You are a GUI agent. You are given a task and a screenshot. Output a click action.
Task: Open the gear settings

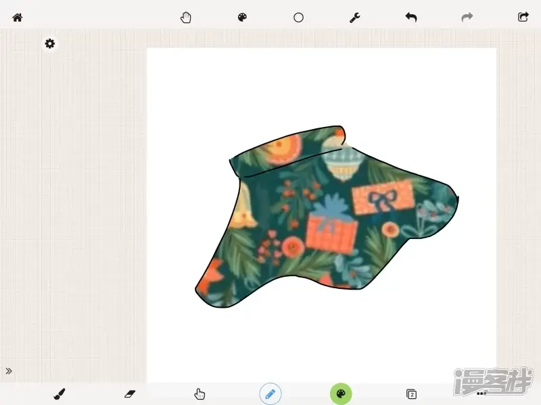[50, 44]
